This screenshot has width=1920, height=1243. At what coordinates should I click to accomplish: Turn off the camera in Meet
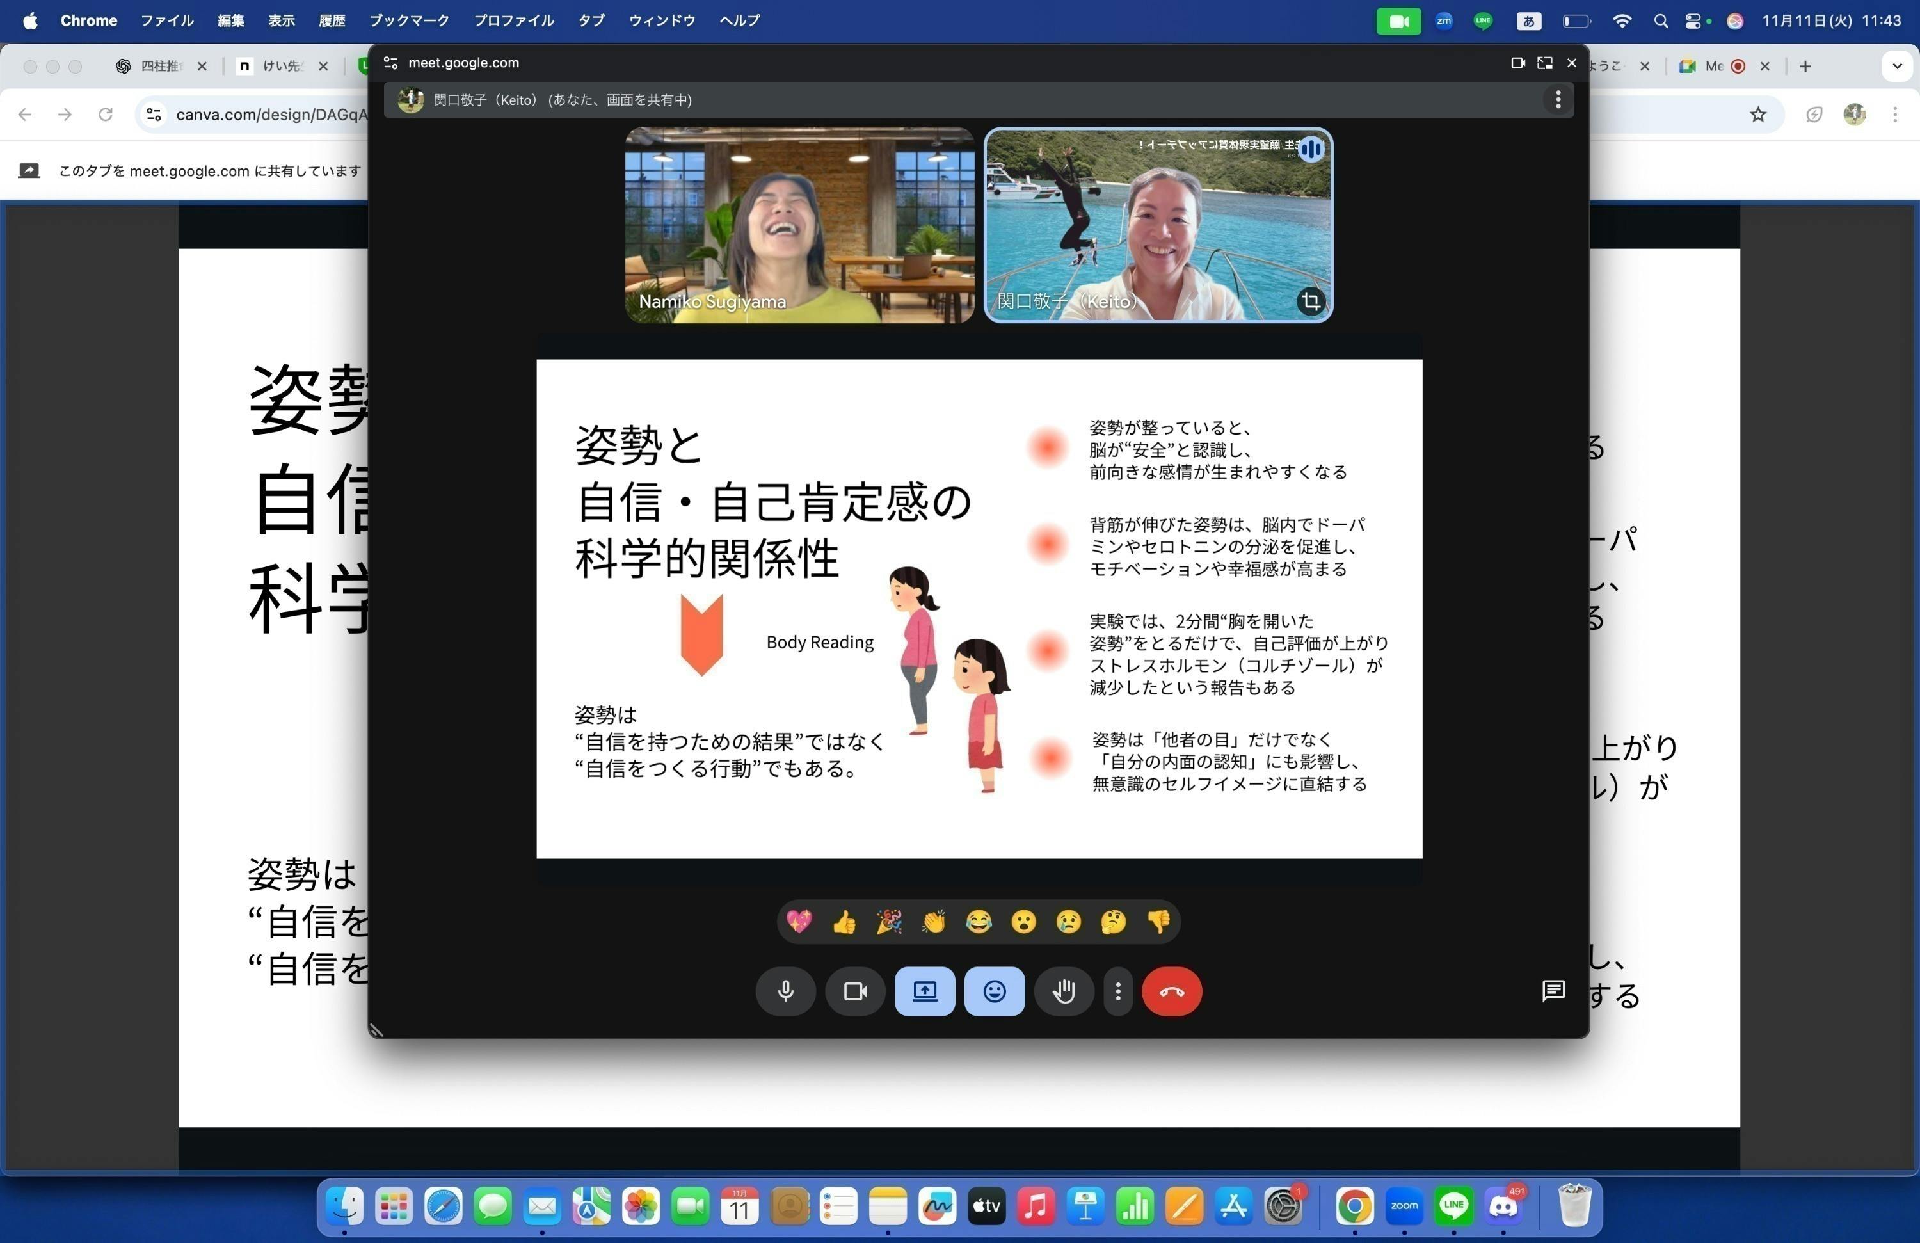click(x=855, y=991)
